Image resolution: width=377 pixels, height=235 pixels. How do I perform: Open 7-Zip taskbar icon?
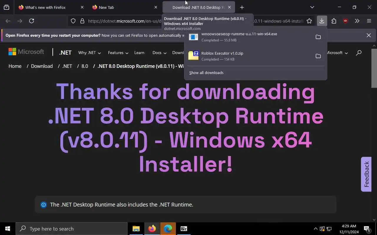184,229
